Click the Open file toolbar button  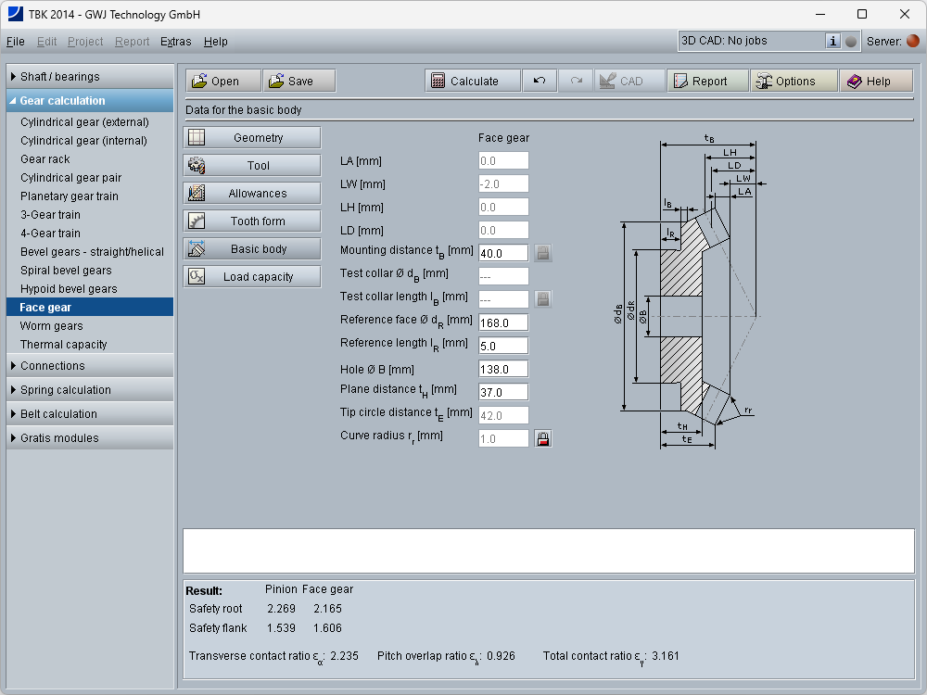point(222,82)
